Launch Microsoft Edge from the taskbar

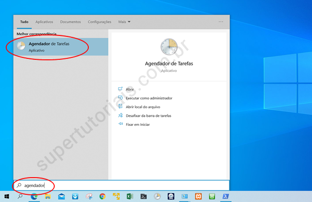click(34, 196)
